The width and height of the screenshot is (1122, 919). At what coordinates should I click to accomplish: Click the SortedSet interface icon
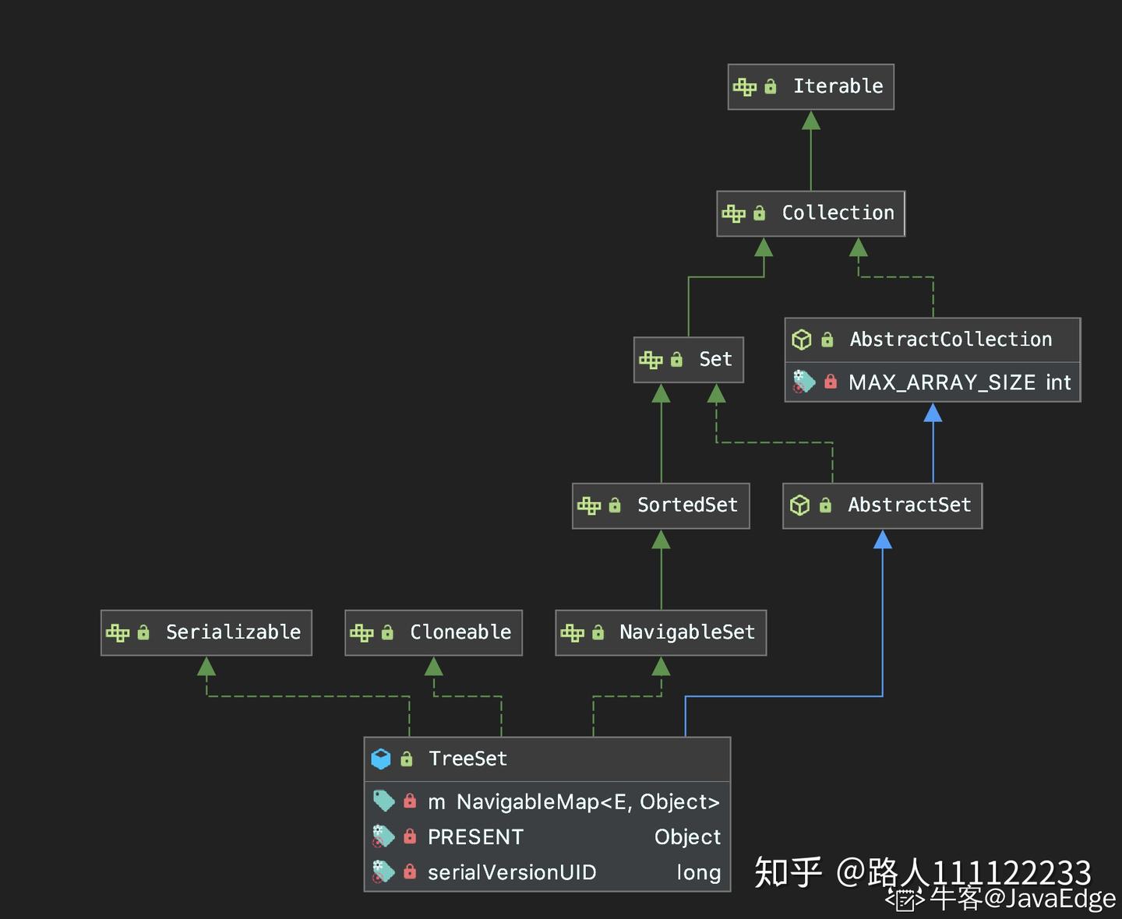coord(589,506)
